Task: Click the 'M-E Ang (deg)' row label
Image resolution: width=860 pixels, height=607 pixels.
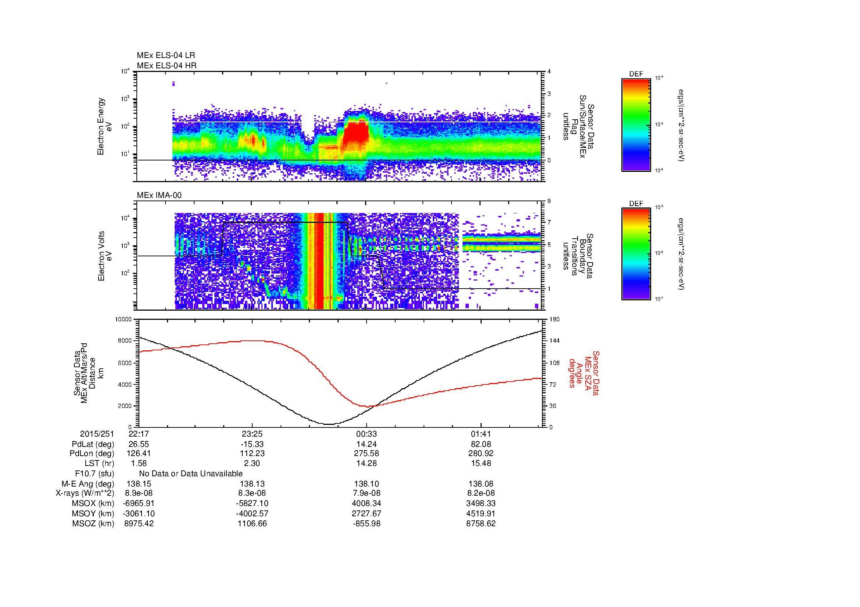Action: pos(88,484)
